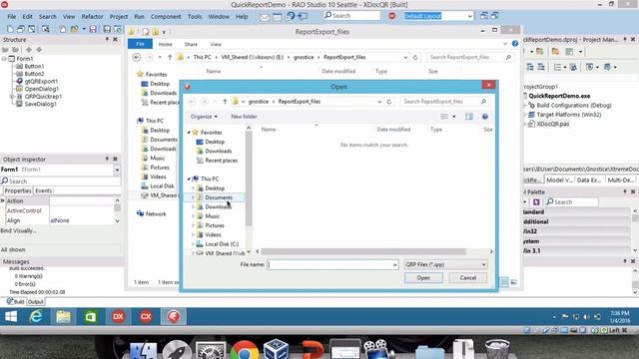Select OpenDialog1 in Structure tree
639x359 pixels.
(41, 89)
